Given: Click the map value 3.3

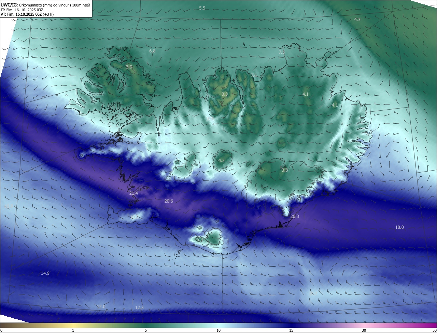Looking at the screenshot, I should 225,94.
